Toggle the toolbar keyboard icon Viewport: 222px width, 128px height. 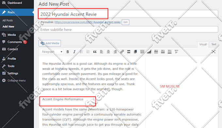142,52
